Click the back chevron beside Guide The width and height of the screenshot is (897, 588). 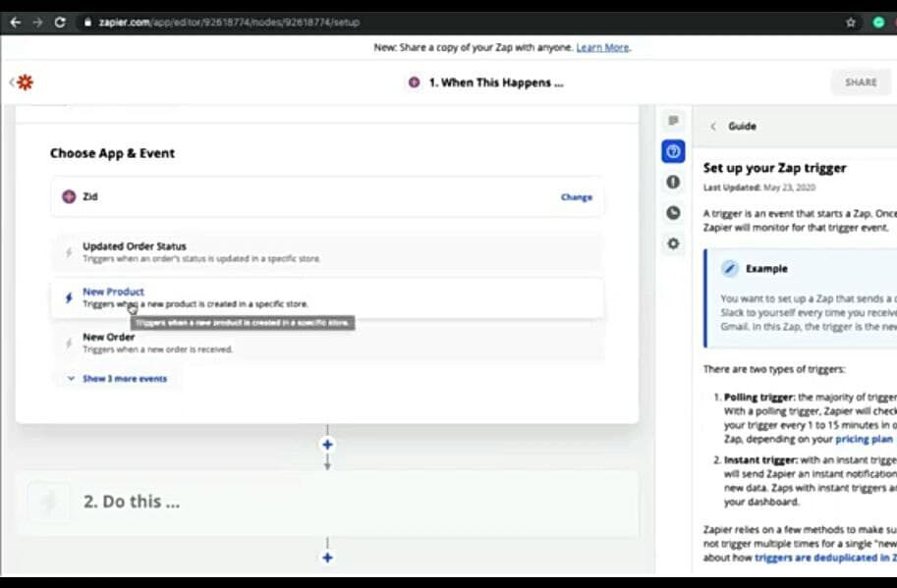click(713, 127)
